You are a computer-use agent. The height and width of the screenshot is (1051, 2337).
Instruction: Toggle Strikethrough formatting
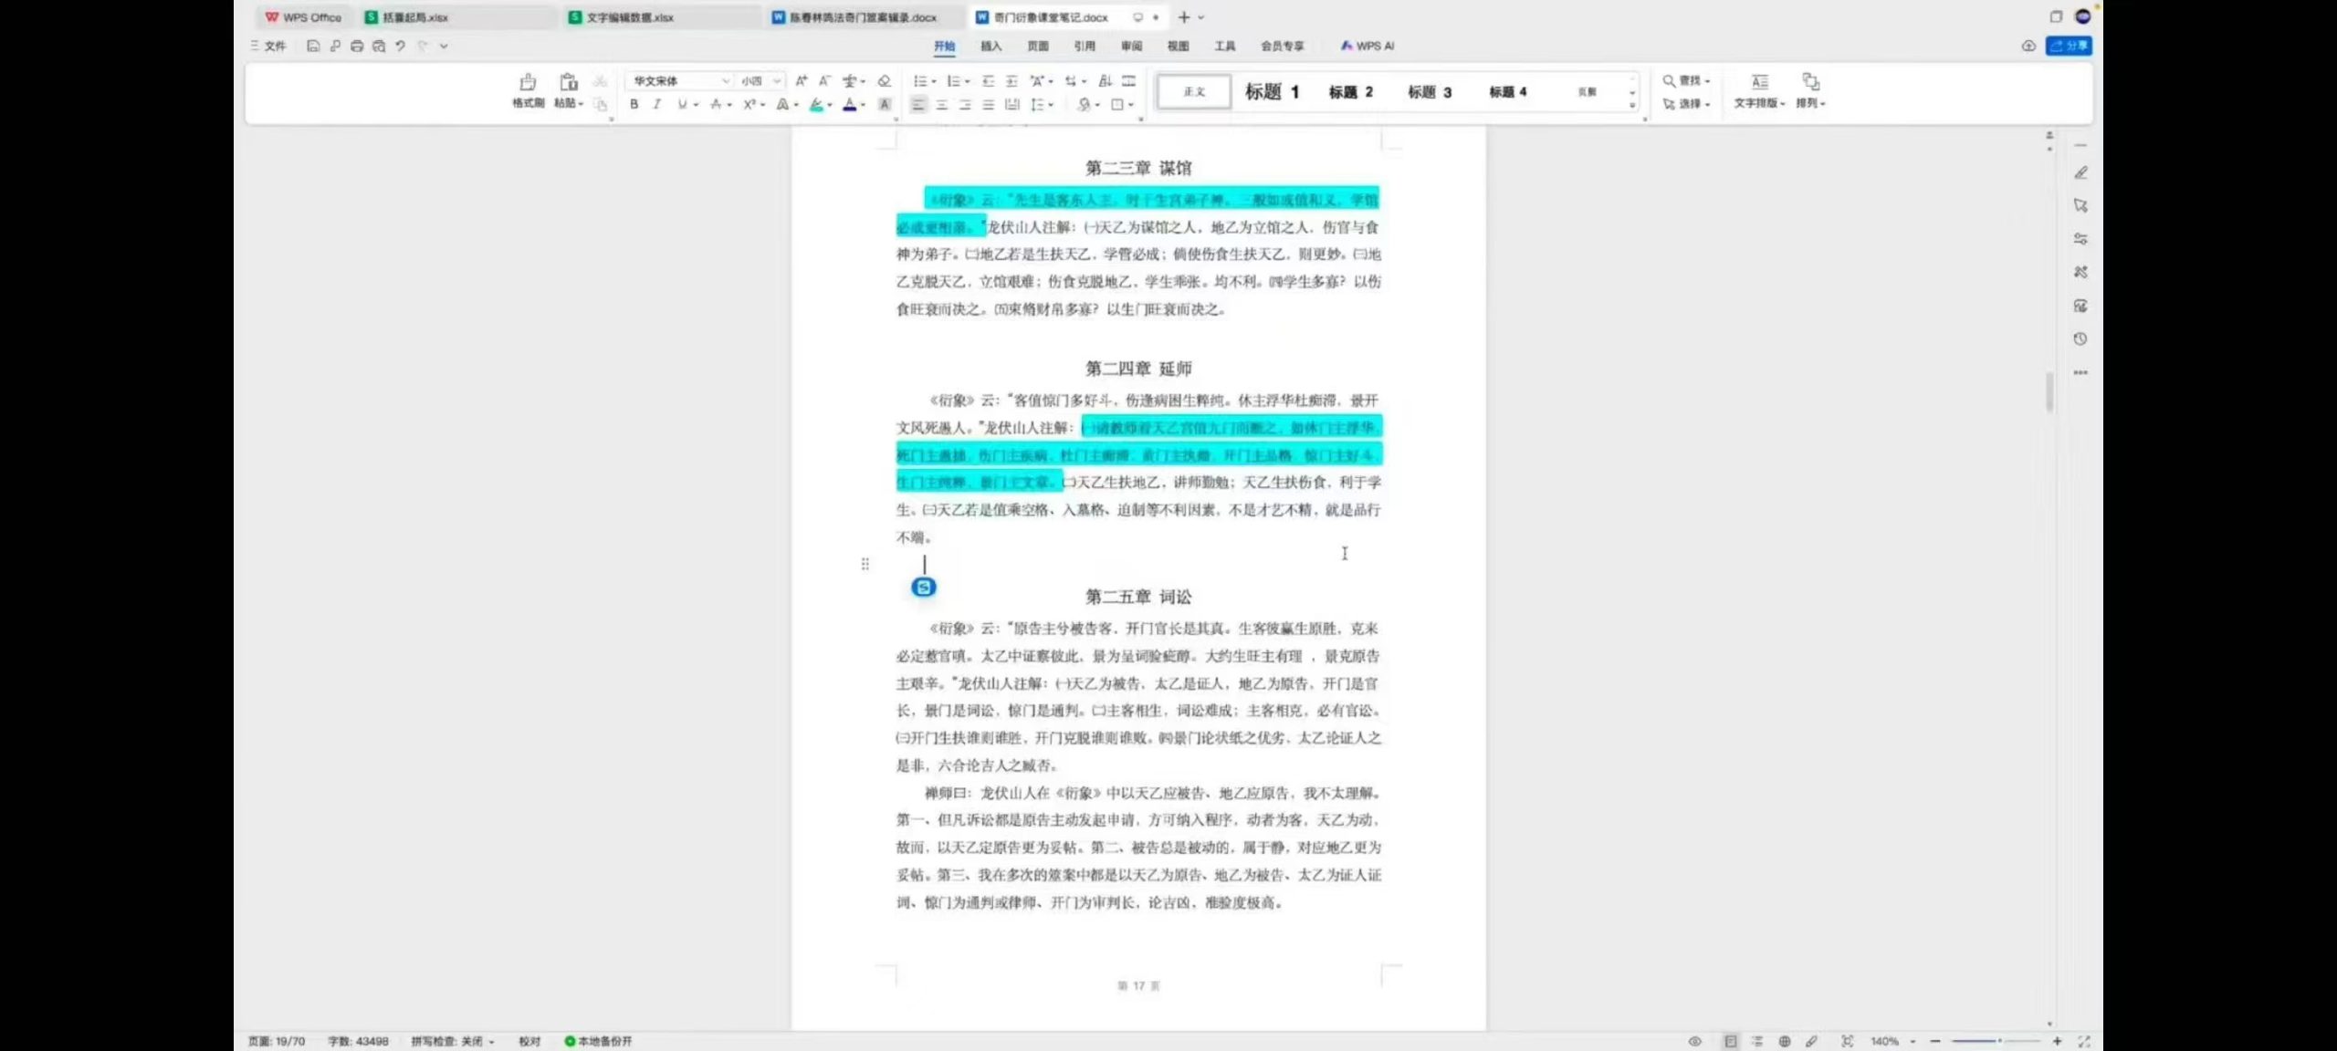click(716, 105)
